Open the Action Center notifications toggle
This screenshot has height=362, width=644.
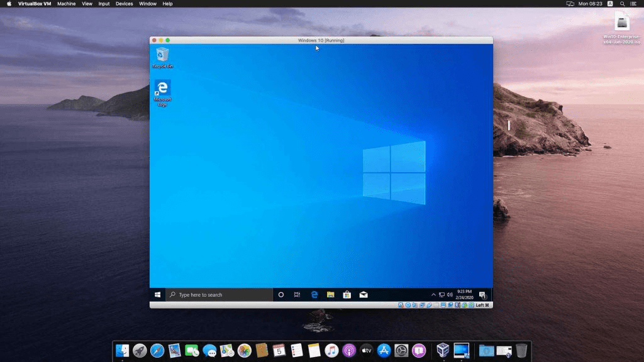[482, 294]
